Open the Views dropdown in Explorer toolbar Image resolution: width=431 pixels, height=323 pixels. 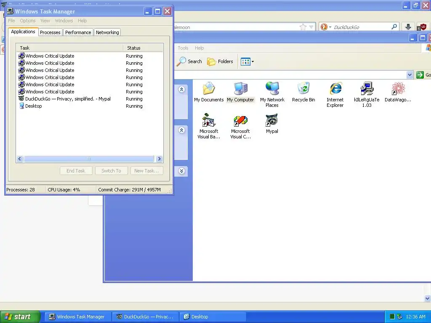coord(247,61)
